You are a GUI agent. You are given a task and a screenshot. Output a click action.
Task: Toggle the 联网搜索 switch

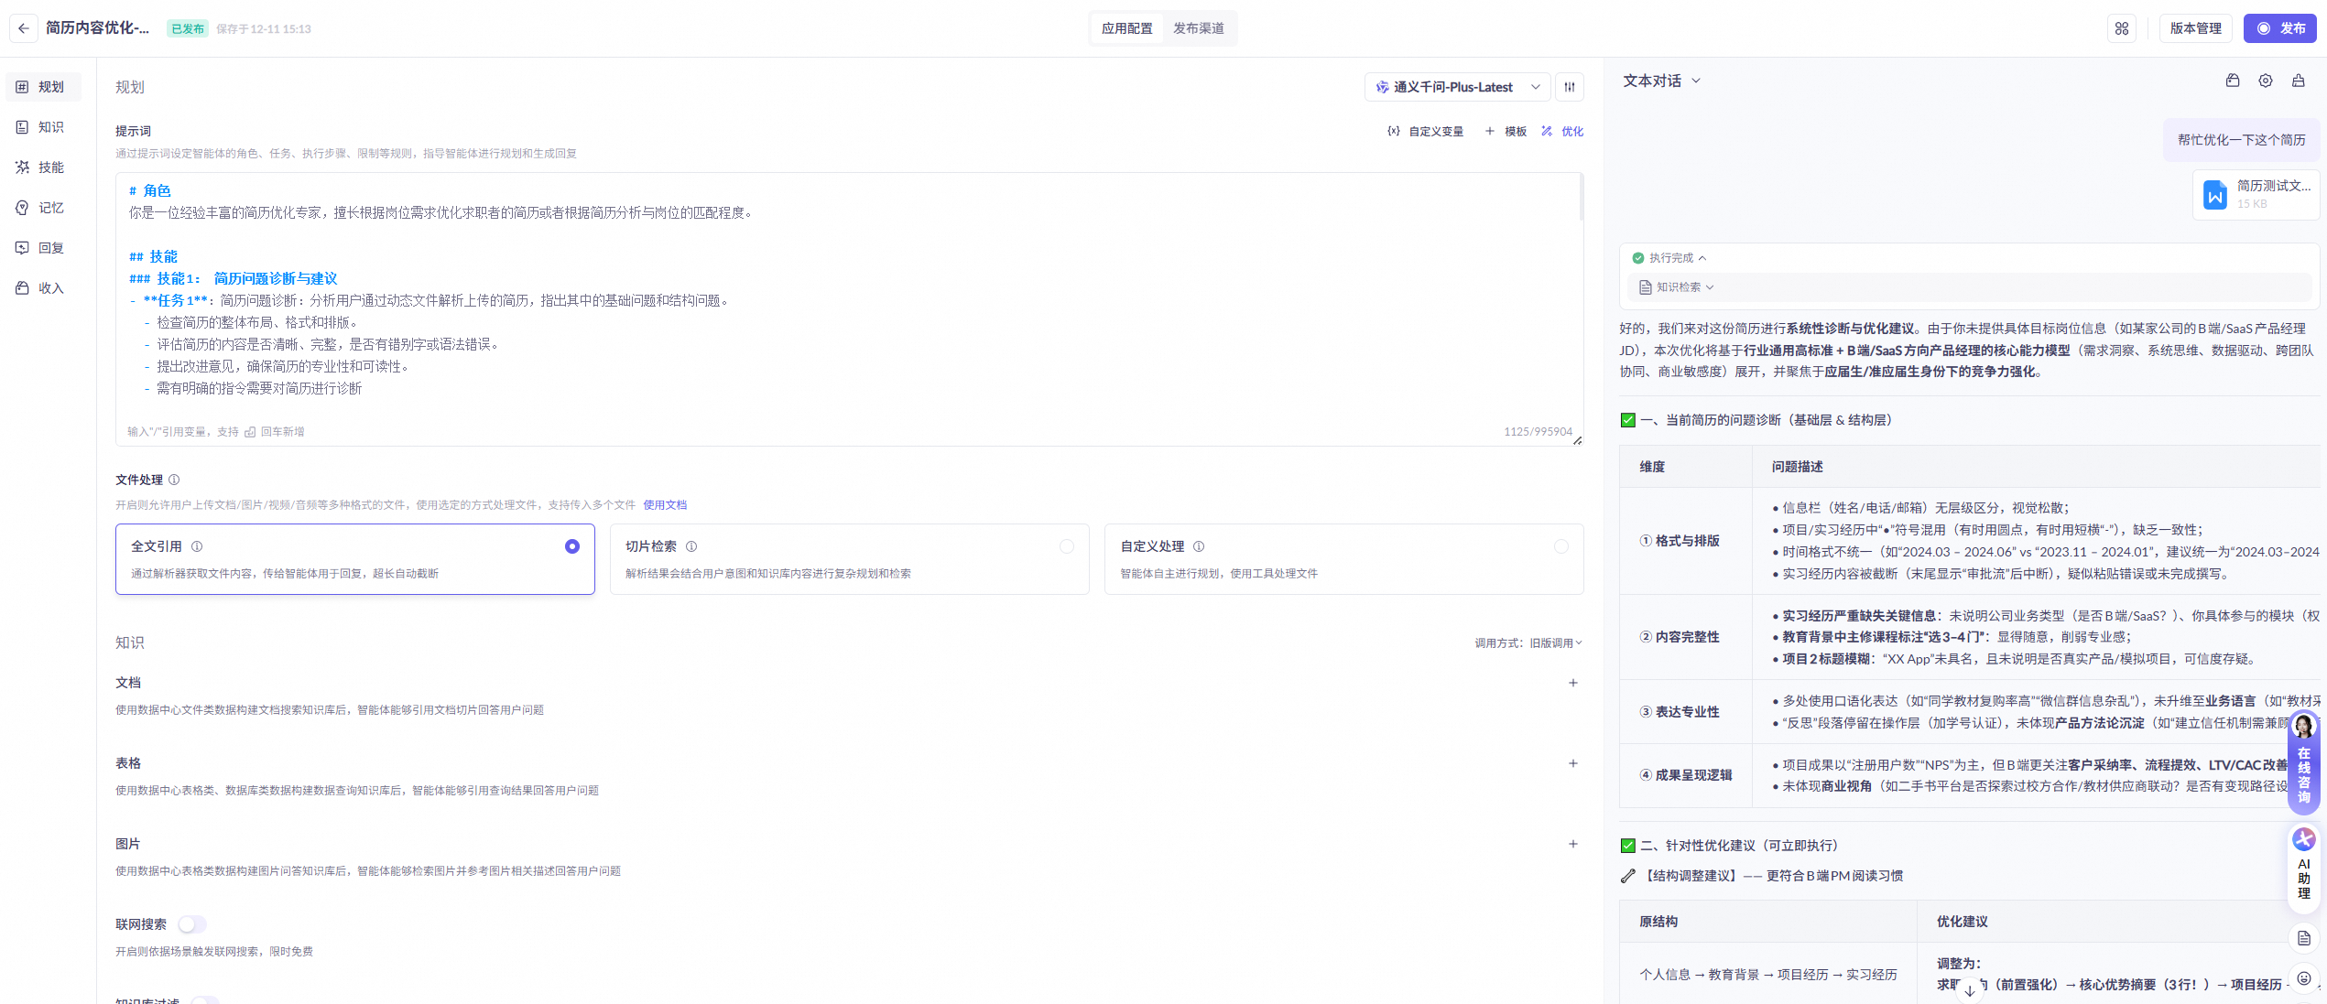(192, 924)
